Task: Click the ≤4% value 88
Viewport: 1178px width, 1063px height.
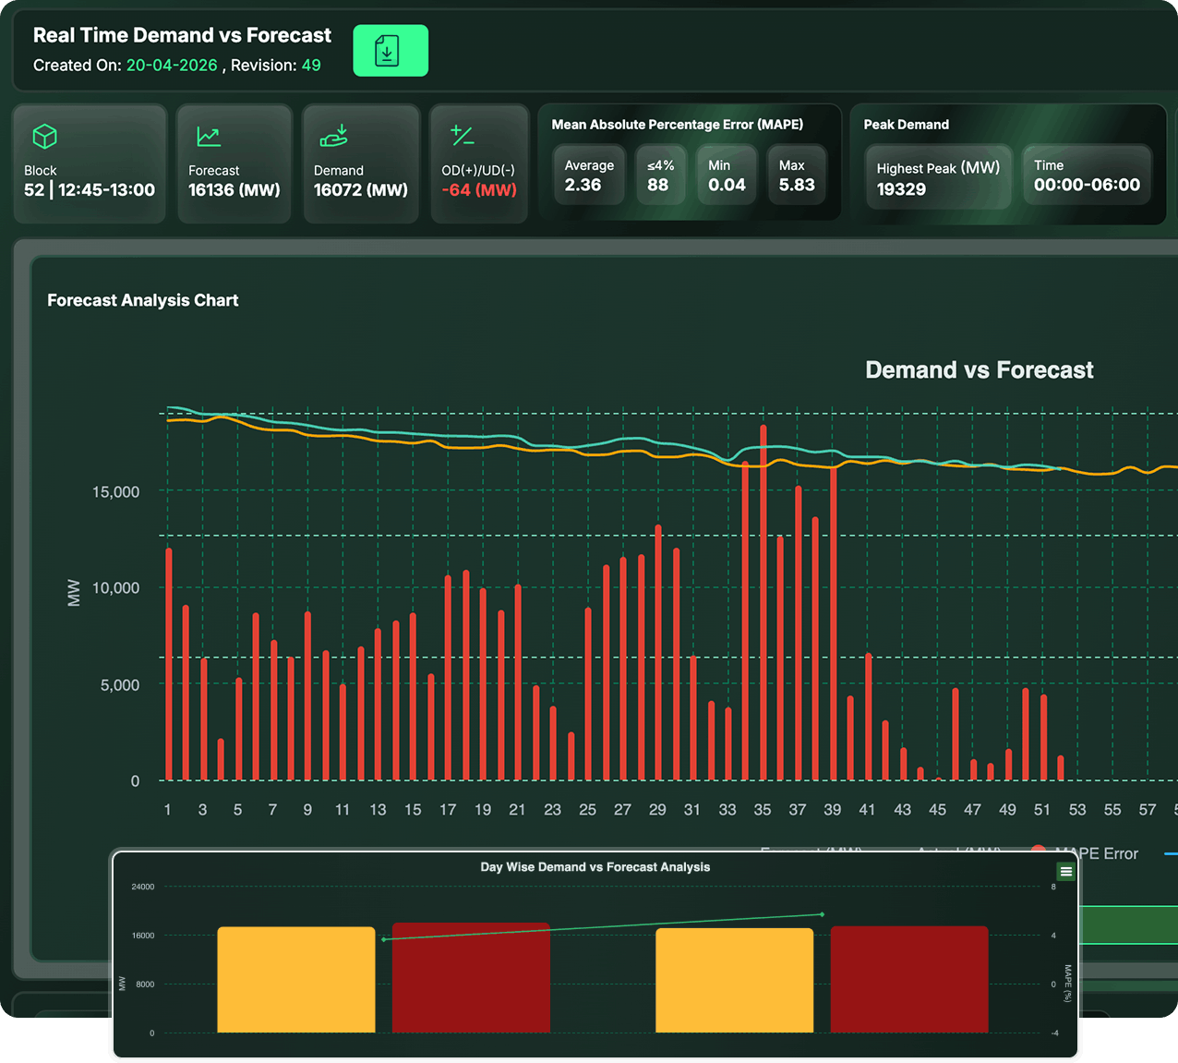Action: tap(658, 185)
